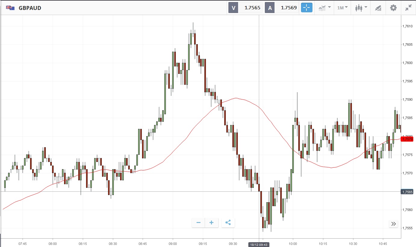Toggle the blue crosshair cursor button
Image resolution: width=416 pixels, height=247 pixels.
coord(306,8)
